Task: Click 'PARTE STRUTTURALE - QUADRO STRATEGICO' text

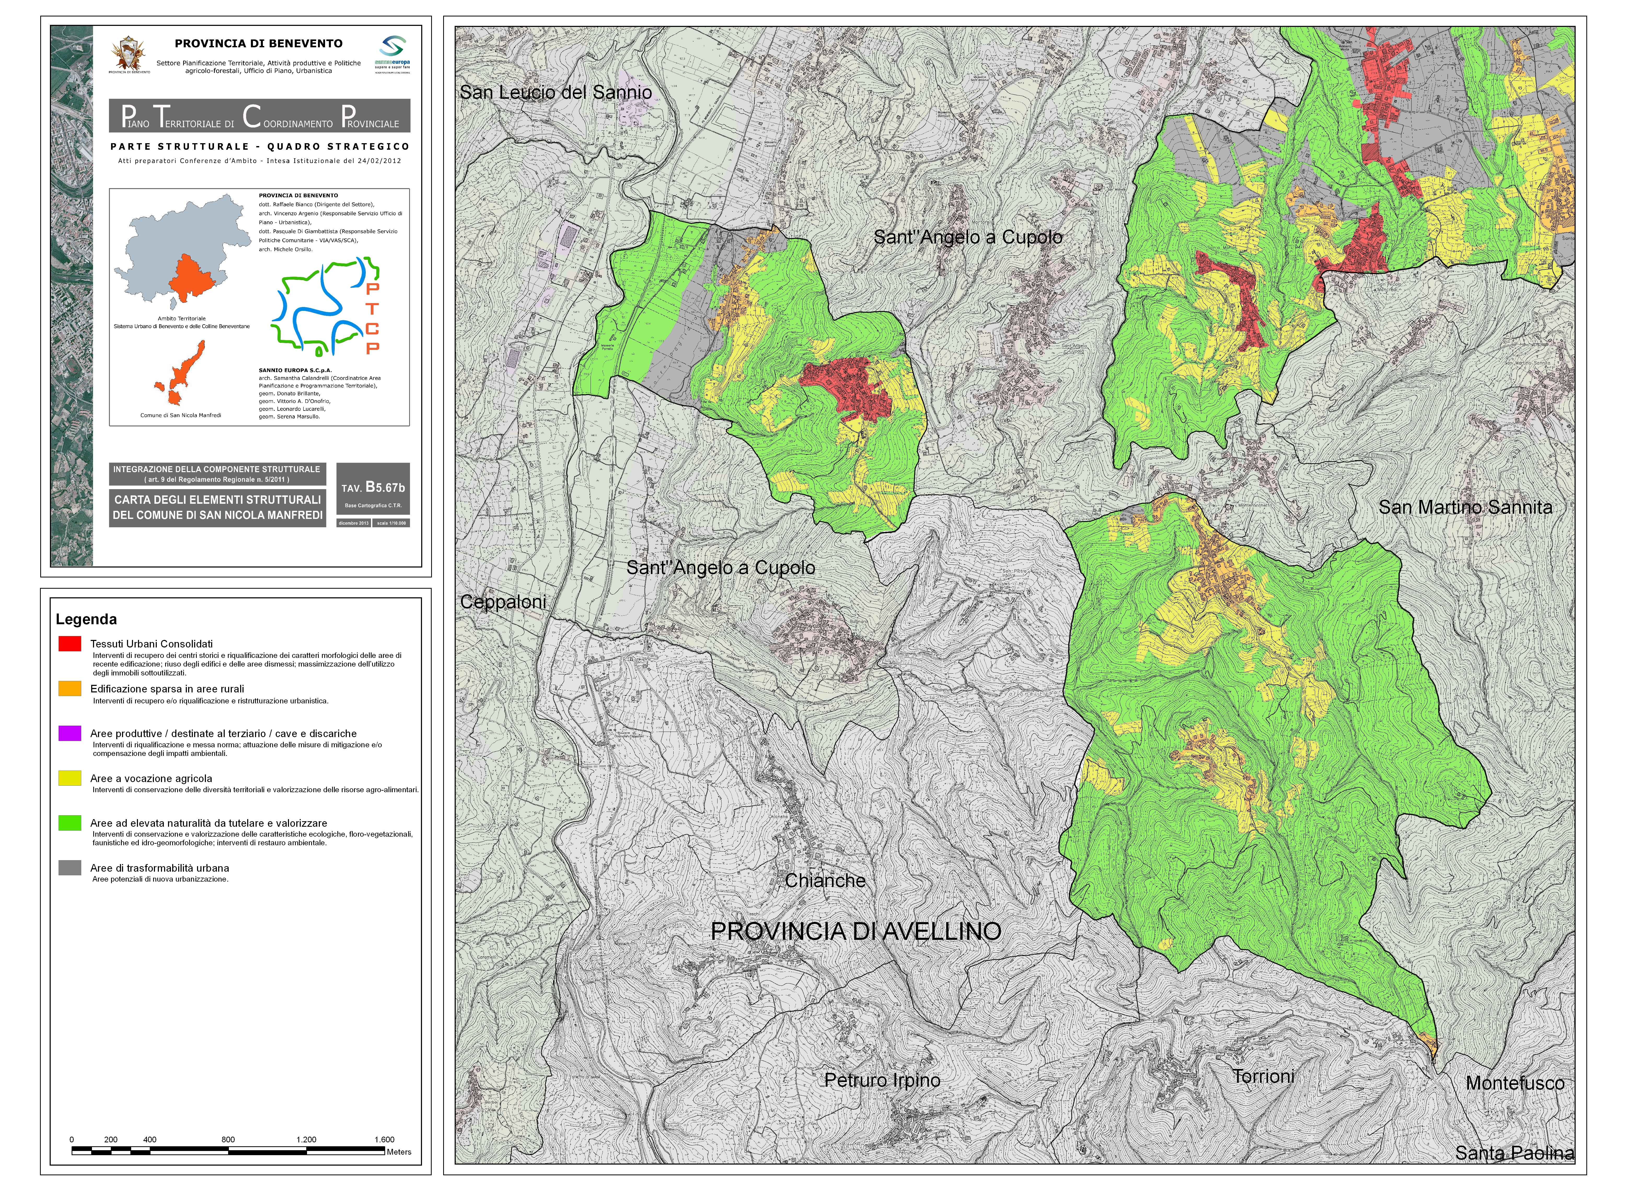Action: (260, 146)
